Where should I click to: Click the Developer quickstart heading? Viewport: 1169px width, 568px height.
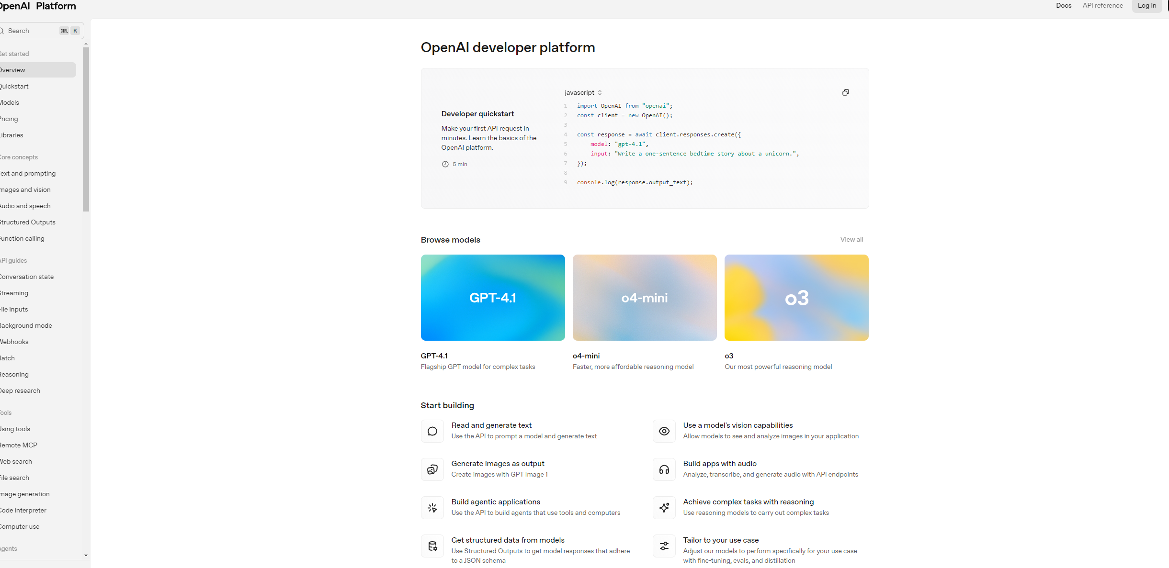click(x=477, y=114)
